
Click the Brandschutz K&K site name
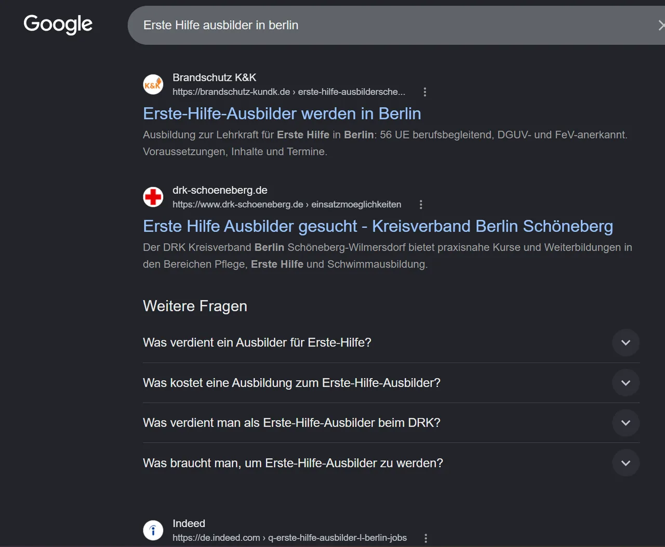click(x=215, y=77)
